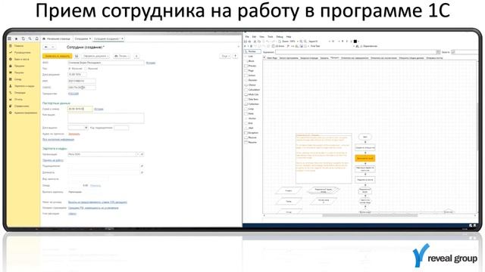Open the Главное section in 1C sidebar
This screenshot has height=272, width=485.
tap(19, 46)
